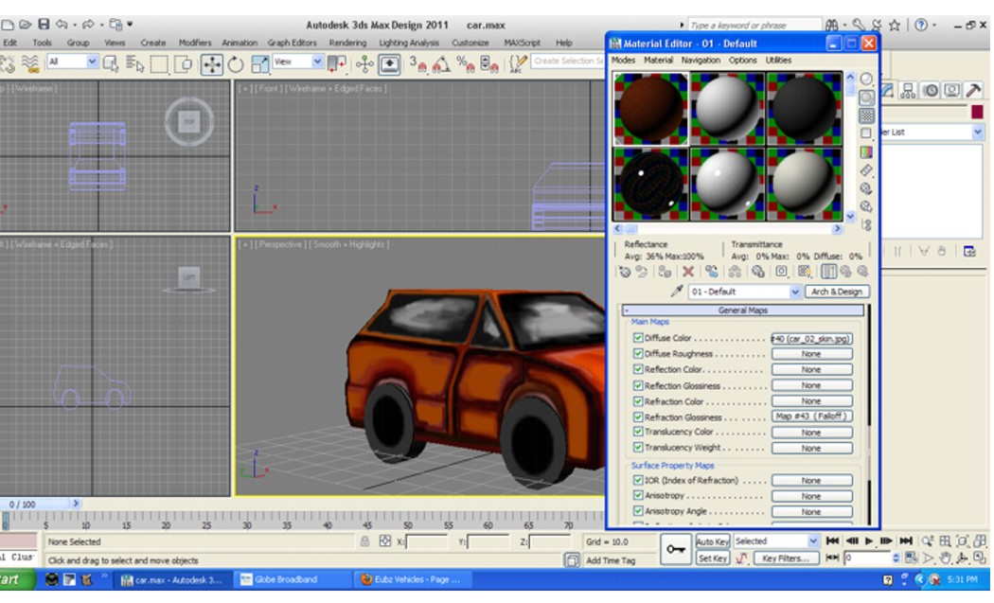This screenshot has height=603, width=994.
Task: Toggle the Angle Snap icon
Action: pyautogui.click(x=441, y=64)
